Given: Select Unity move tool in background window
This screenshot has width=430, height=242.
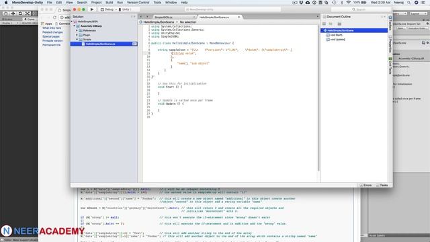Looking at the screenshot, I should pos(13,13).
